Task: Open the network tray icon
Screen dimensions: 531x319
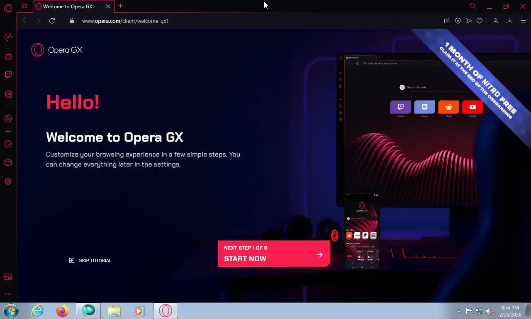Action: pyautogui.click(x=479, y=311)
